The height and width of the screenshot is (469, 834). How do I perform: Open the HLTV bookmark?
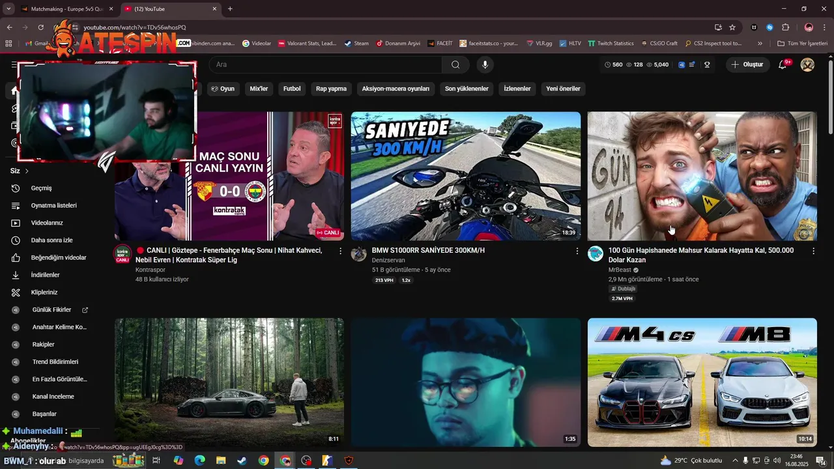pyautogui.click(x=569, y=43)
